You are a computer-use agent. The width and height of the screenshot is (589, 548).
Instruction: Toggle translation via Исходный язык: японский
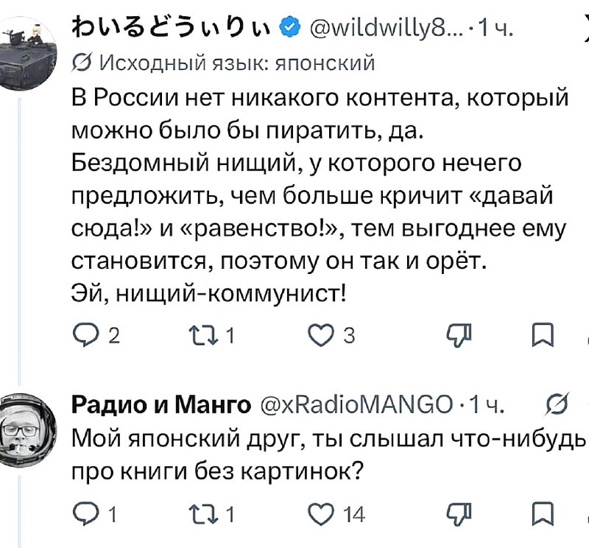point(223,63)
